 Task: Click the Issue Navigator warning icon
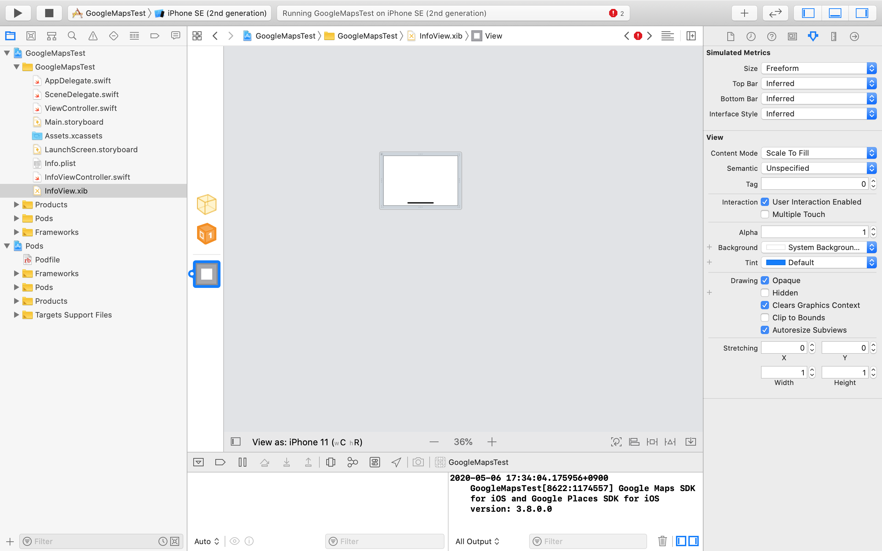point(93,35)
